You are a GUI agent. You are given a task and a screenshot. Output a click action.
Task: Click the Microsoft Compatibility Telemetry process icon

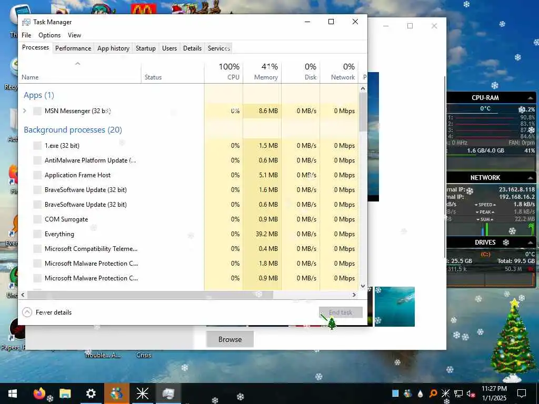pyautogui.click(x=37, y=249)
